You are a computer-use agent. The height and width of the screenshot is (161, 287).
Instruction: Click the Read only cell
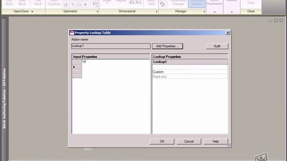pos(190,76)
